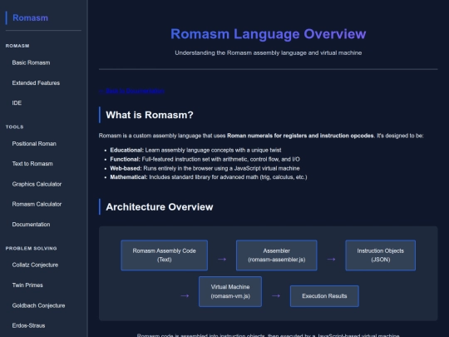
Task: Click the Web-based bullet text
Action: pyautogui.click(x=205, y=168)
